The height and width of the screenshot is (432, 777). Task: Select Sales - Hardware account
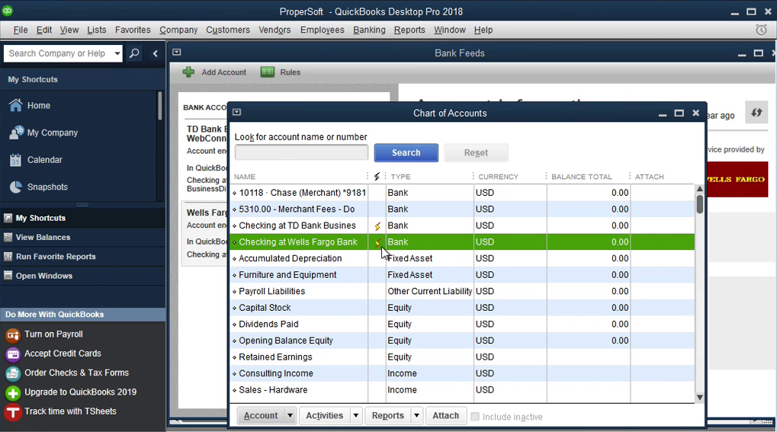[x=462, y=390]
